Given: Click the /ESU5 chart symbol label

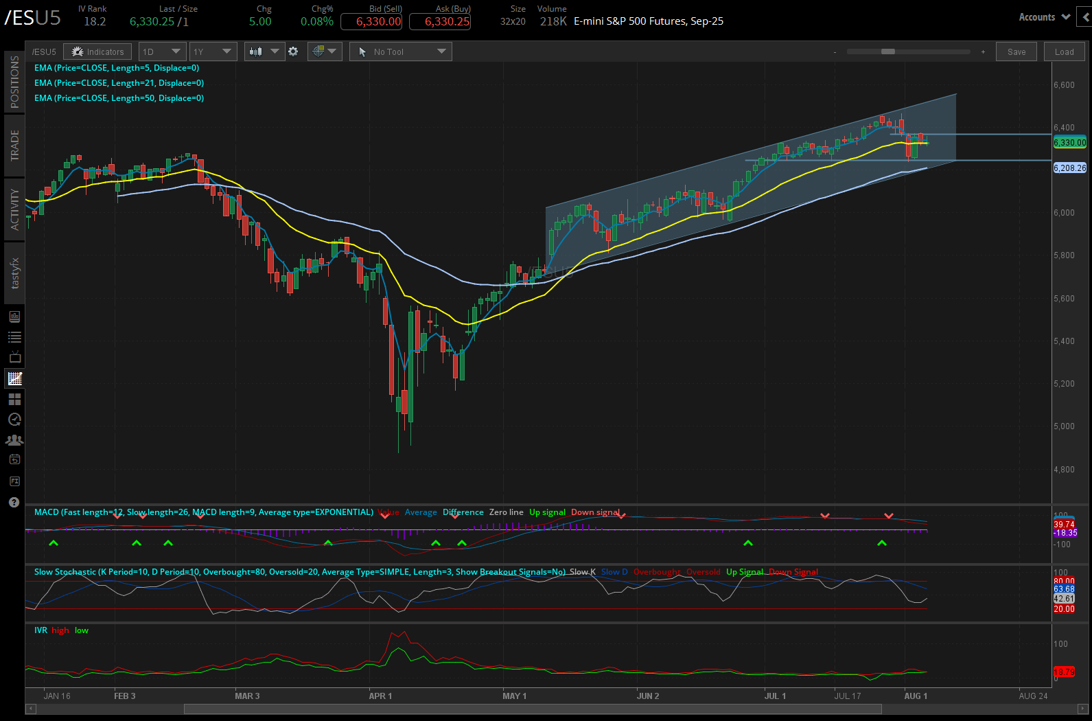Looking at the screenshot, I should click(x=44, y=51).
